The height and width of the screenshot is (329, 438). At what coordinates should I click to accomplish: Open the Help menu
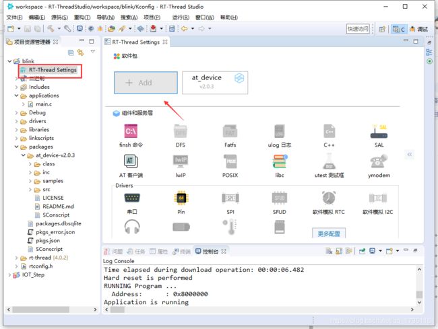229,17
